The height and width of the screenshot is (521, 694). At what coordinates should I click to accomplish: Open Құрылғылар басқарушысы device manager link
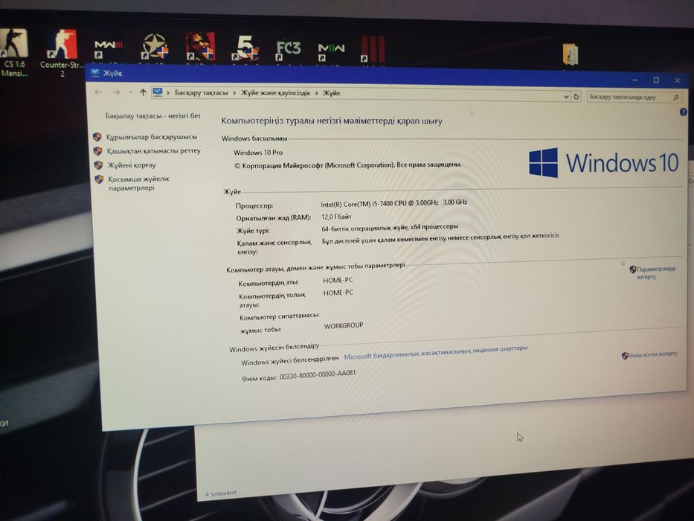click(151, 137)
